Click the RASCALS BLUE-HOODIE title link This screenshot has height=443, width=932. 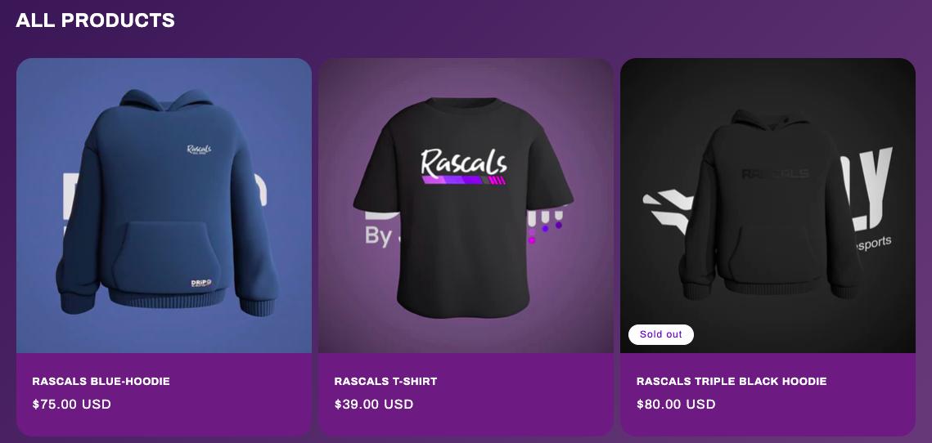click(101, 381)
